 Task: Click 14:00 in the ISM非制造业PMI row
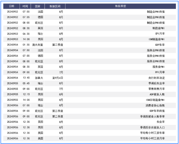click(x=26, y=100)
